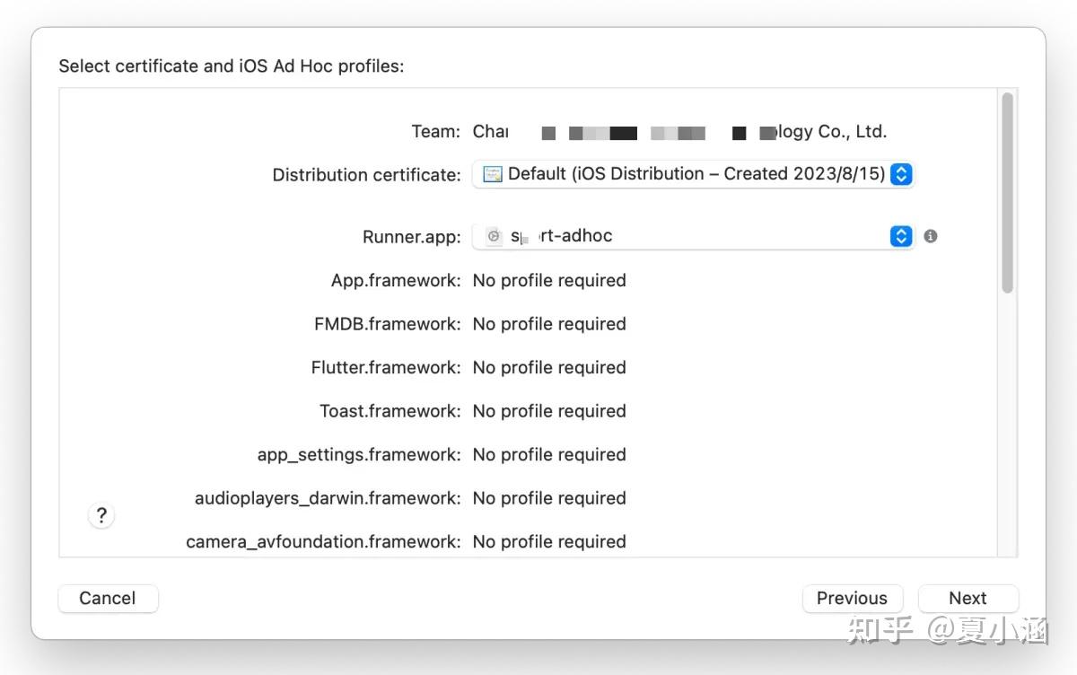Click "No profile required" next to Toast.framework
Image resolution: width=1077 pixels, height=675 pixels.
(549, 411)
